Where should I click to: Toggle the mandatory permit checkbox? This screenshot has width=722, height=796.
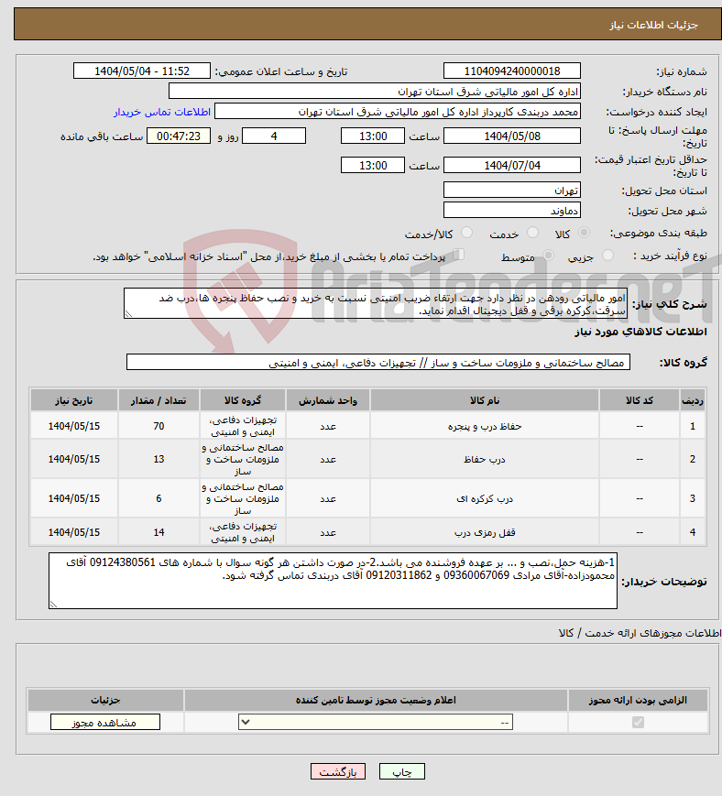click(638, 722)
